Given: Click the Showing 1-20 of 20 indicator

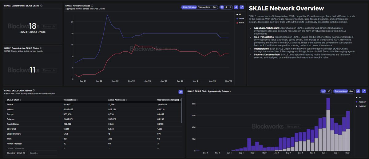Looking at the screenshot, I should point(16,153).
